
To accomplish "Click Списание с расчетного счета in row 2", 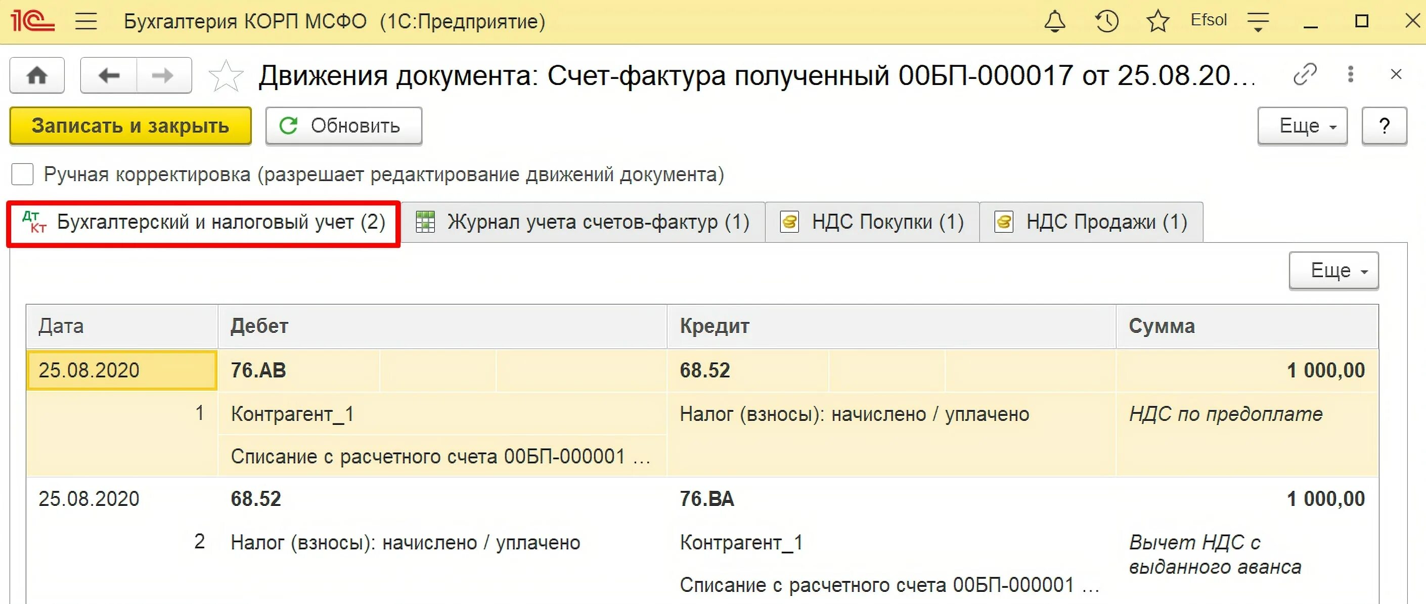I will [889, 585].
